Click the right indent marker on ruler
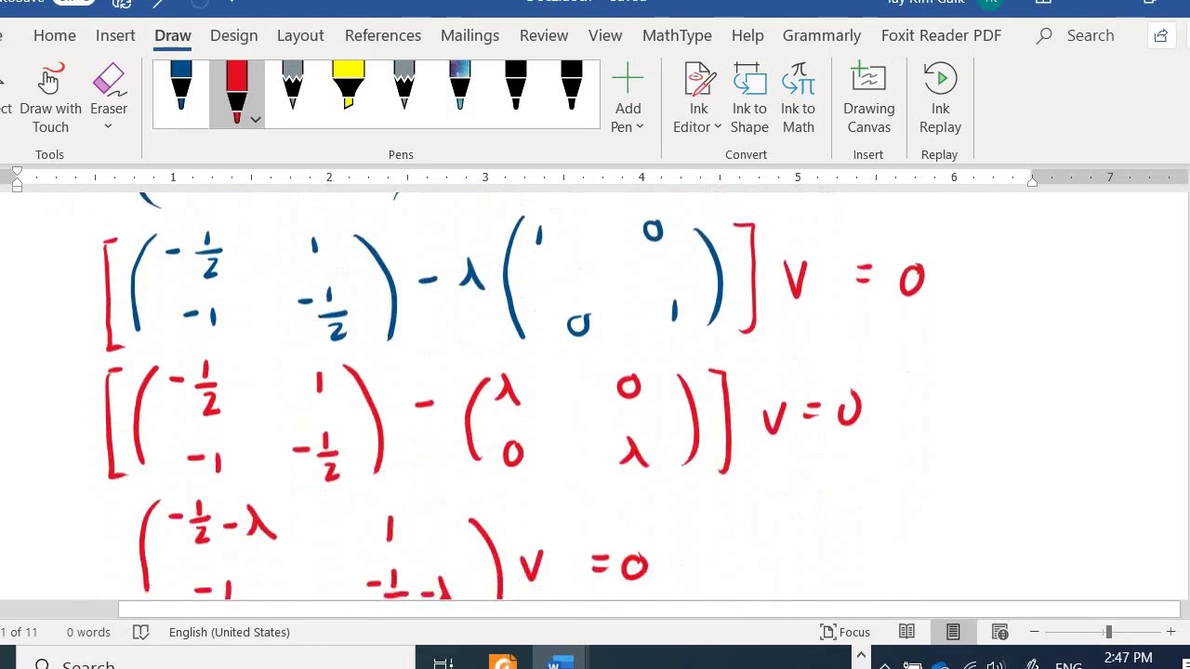 click(x=1032, y=182)
